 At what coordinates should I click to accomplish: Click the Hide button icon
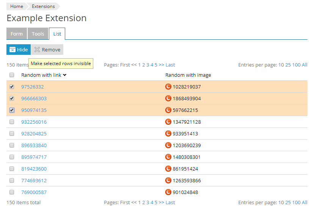pyautogui.click(x=13, y=50)
